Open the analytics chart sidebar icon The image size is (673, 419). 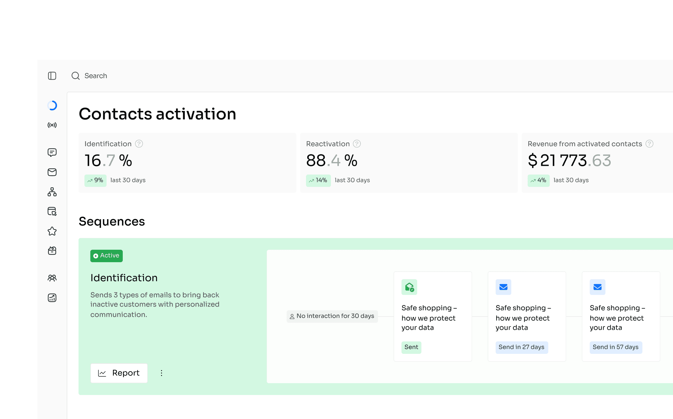pyautogui.click(x=52, y=298)
